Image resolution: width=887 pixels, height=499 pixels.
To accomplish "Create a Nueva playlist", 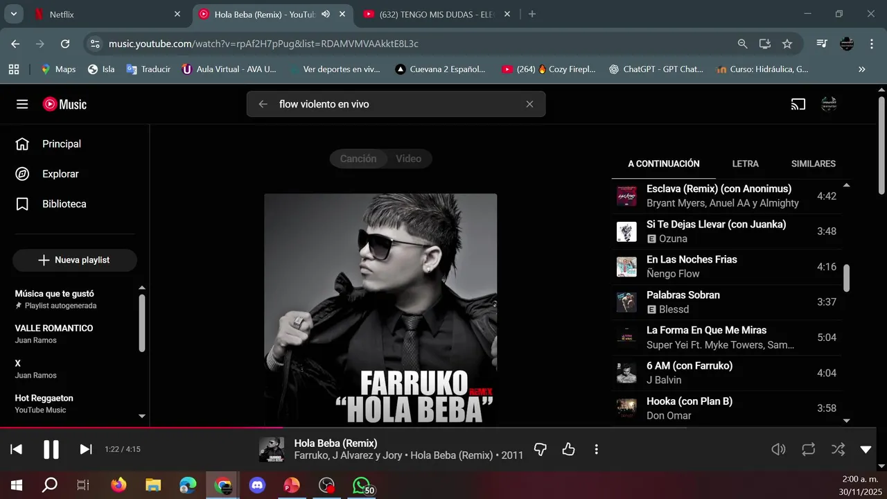I will (75, 260).
